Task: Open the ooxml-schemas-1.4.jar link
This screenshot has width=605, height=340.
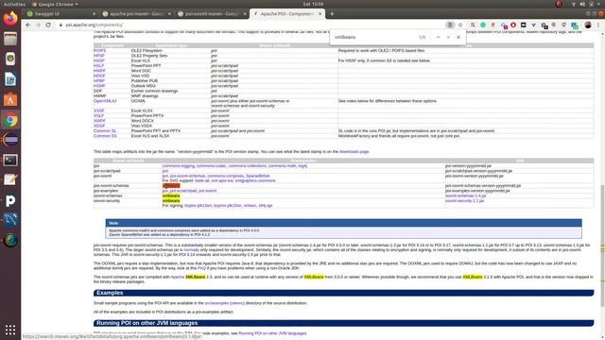Action: pos(466,195)
